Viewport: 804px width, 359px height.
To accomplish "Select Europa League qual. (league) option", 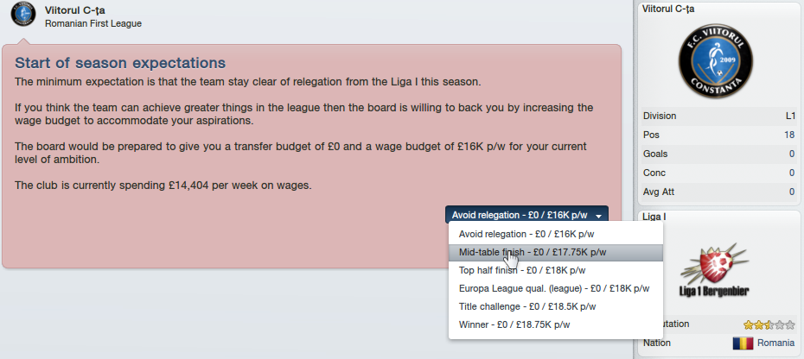I will point(555,288).
